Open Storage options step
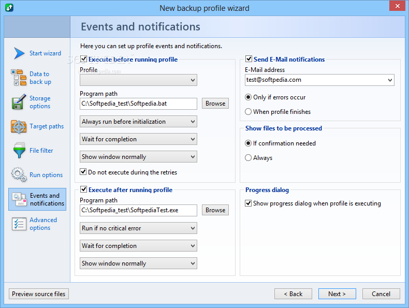Screen dimensions: 409x308 coord(40,102)
